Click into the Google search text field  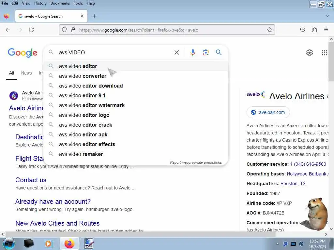click(x=115, y=52)
